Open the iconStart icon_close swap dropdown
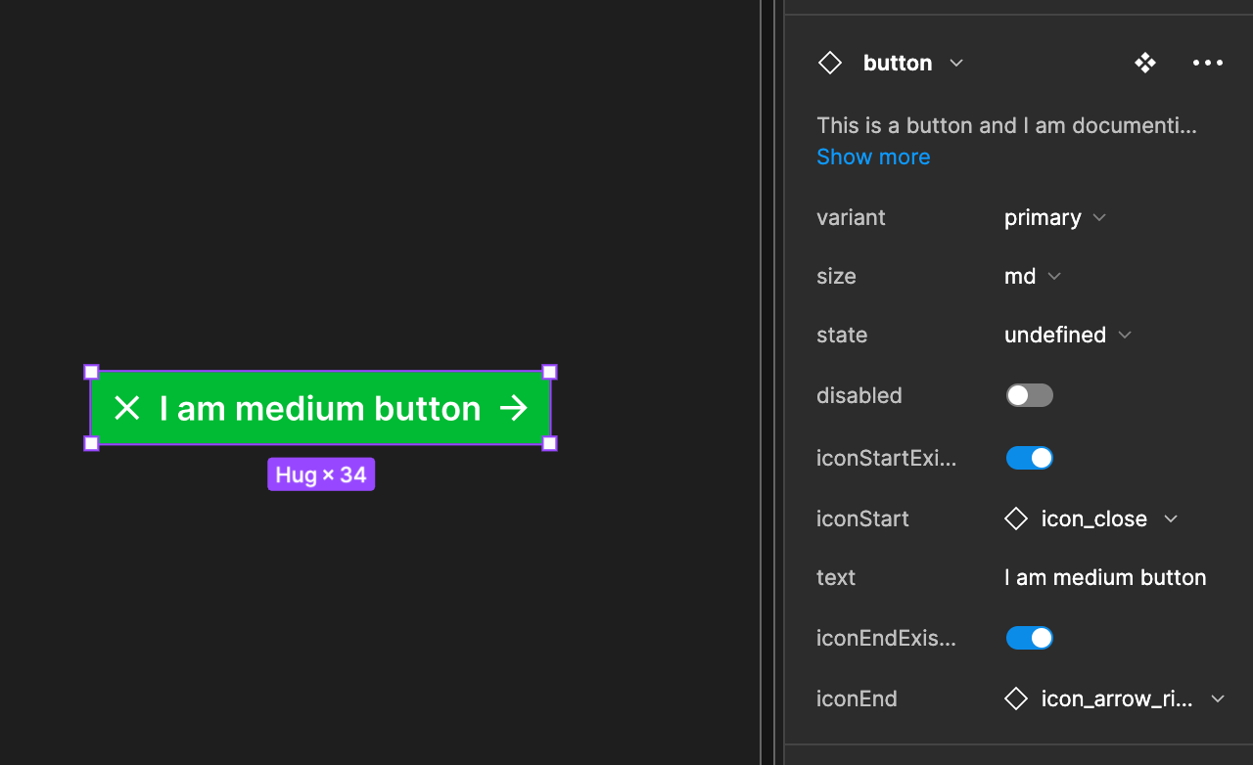Image resolution: width=1253 pixels, height=765 pixels. pyautogui.click(x=1171, y=518)
